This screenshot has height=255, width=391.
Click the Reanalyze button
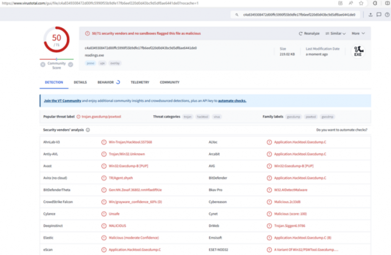pos(309,34)
